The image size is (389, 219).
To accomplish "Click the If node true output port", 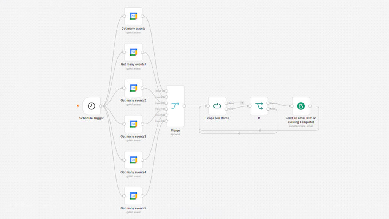I will (268, 103).
